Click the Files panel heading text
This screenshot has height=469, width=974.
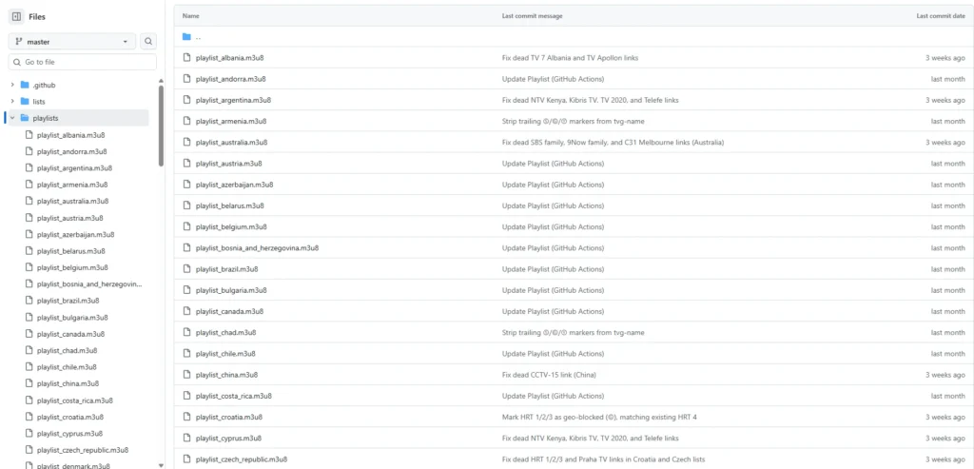coord(37,17)
